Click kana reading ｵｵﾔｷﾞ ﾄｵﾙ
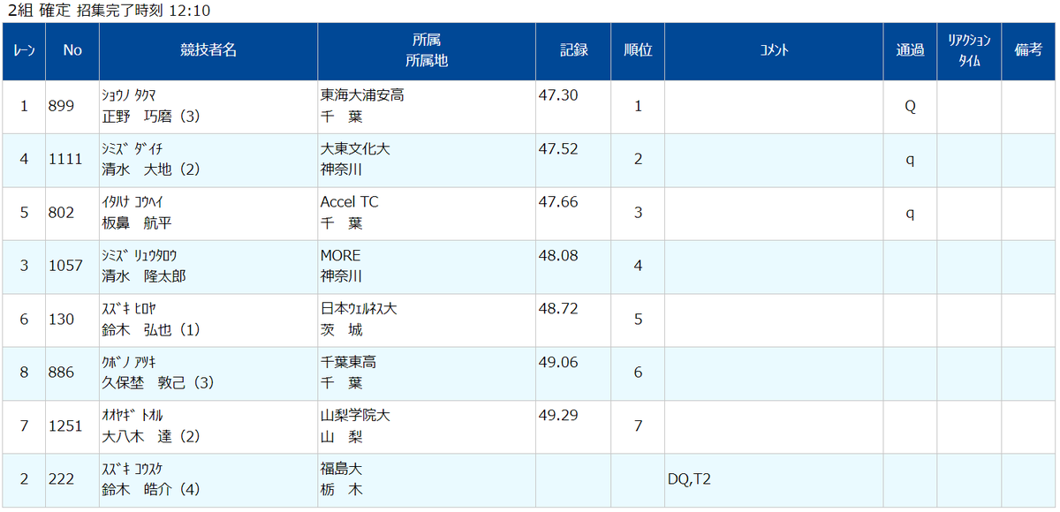The height and width of the screenshot is (512, 1060). click(132, 416)
